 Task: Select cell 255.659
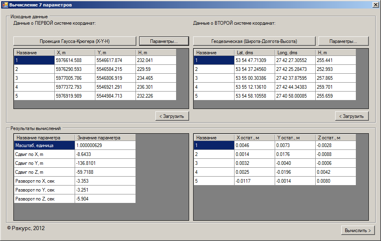tap(336, 96)
